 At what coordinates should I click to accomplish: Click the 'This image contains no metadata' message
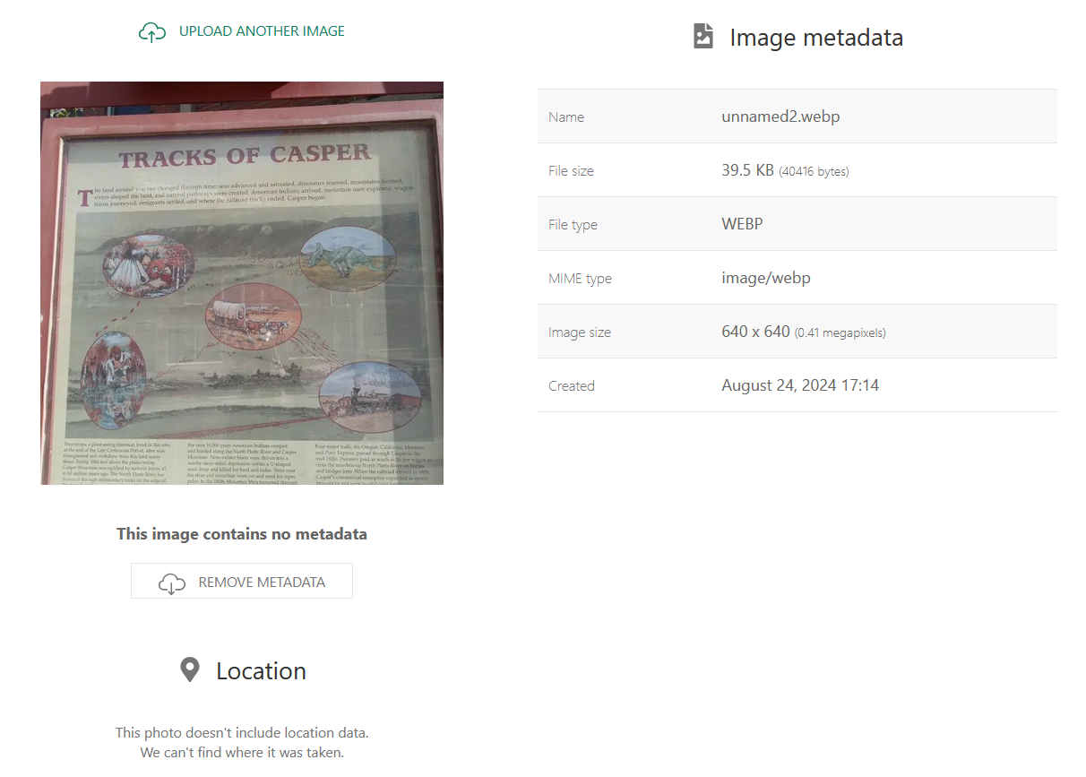(242, 534)
